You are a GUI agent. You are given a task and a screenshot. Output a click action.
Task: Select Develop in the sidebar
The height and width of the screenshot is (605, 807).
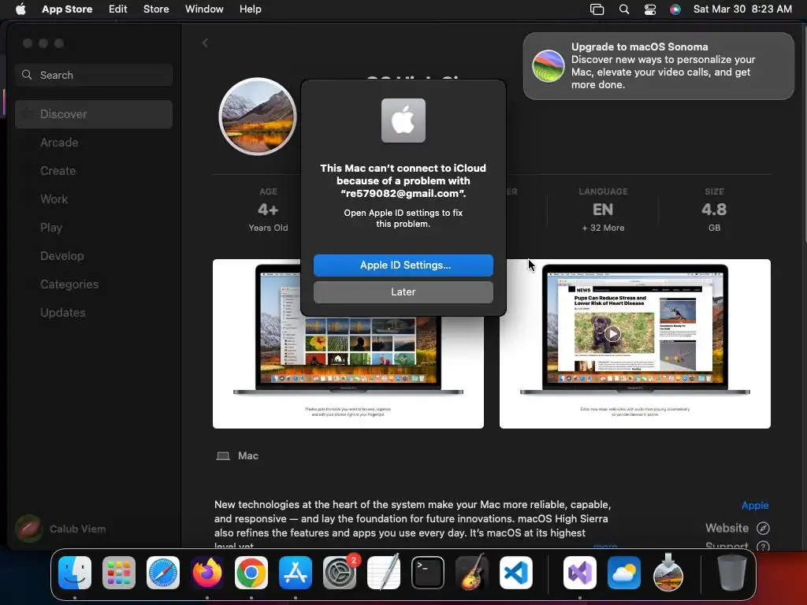94,256
